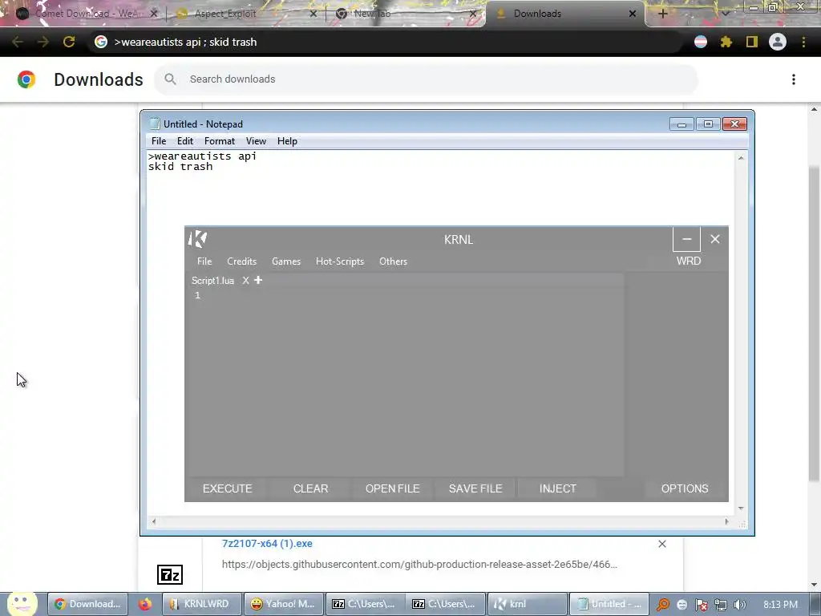The height and width of the screenshot is (616, 821).
Task: Open Hot-Scripts menu in KRNL
Action: pos(339,261)
